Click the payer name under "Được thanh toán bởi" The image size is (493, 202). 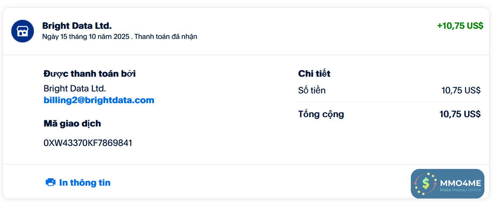pyautogui.click(x=75, y=88)
